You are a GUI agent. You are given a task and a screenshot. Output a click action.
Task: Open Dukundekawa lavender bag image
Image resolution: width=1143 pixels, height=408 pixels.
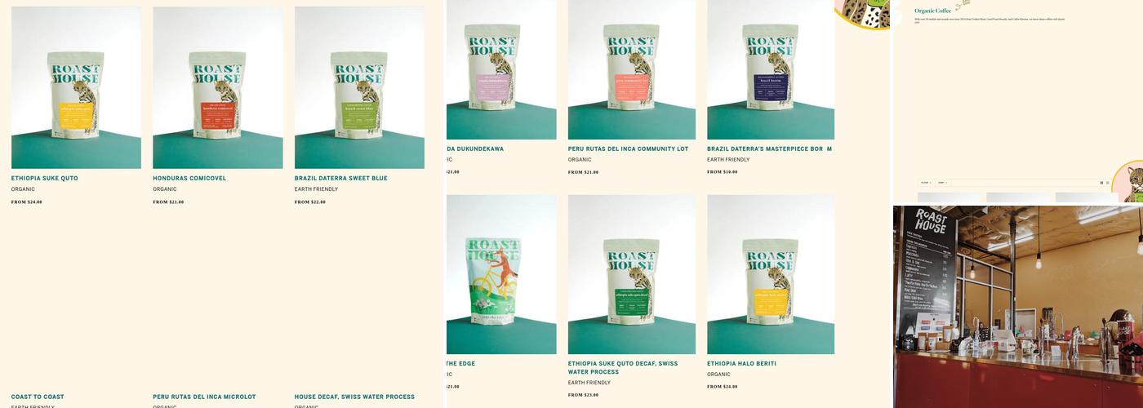[x=501, y=69]
